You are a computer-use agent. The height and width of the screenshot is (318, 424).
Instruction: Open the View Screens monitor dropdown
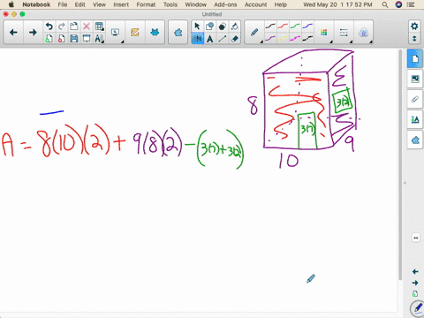point(116,33)
